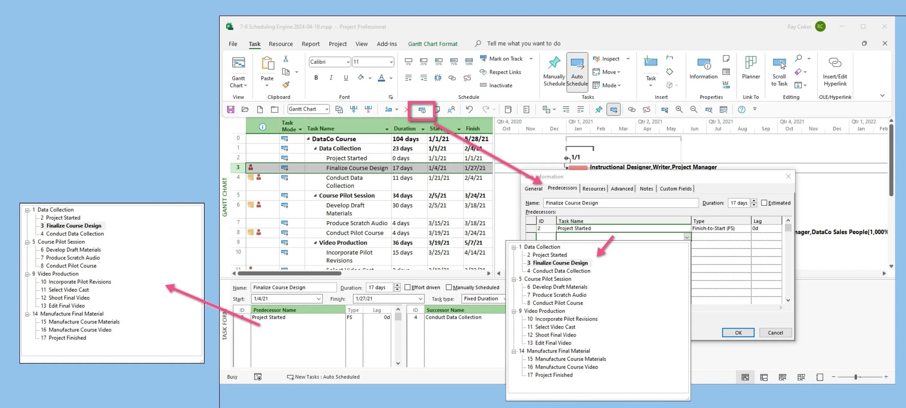The width and height of the screenshot is (906, 408).
Task: Click the Zoom Out magnifier icon
Action: pyautogui.click(x=694, y=109)
